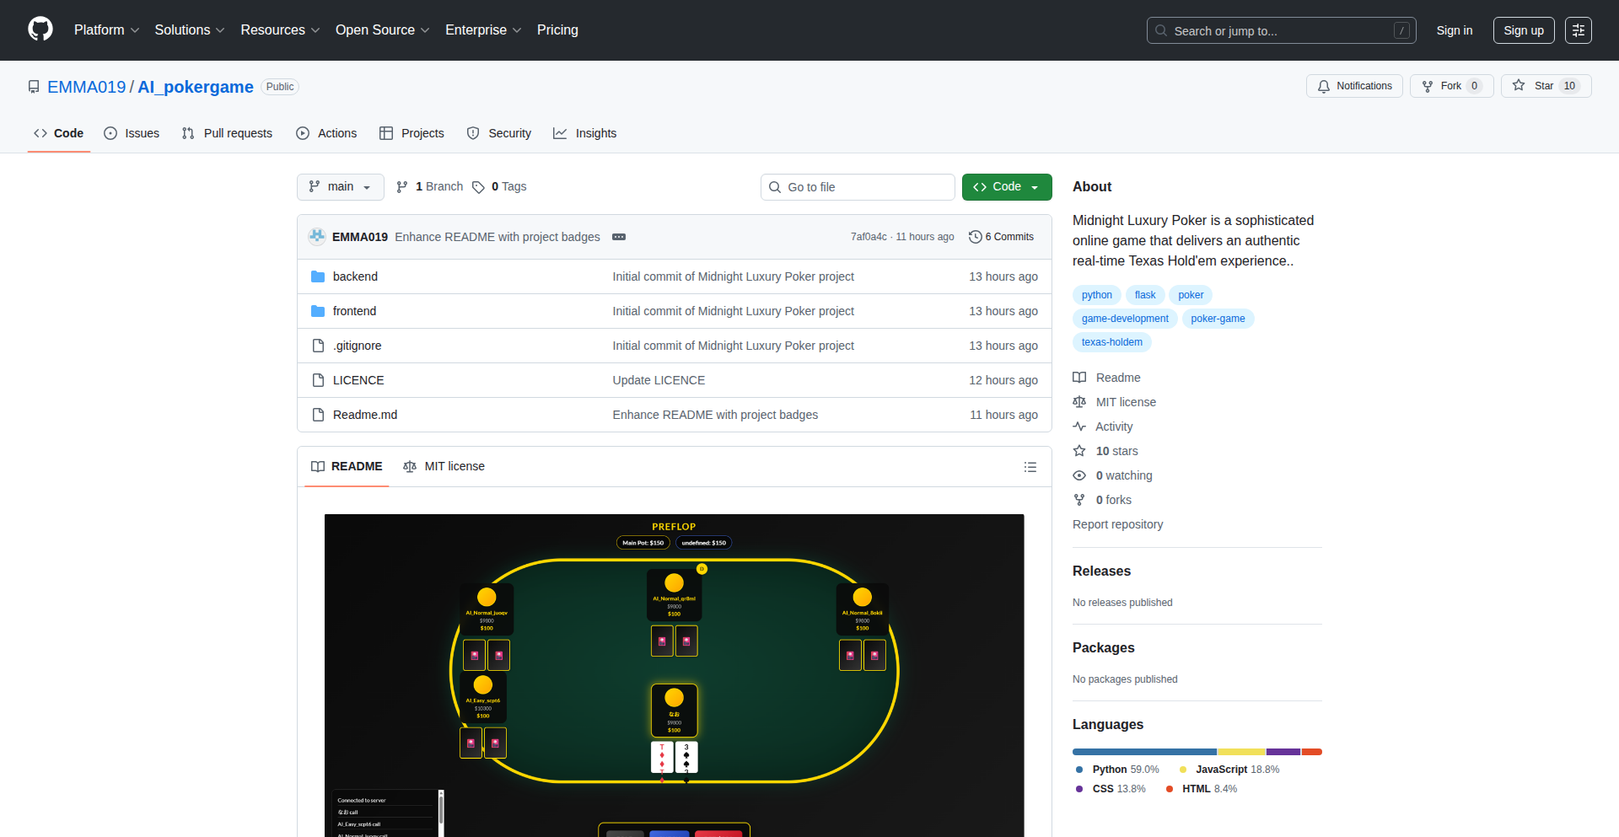Open the 6 Commits history
Image resolution: width=1619 pixels, height=837 pixels.
(1001, 237)
